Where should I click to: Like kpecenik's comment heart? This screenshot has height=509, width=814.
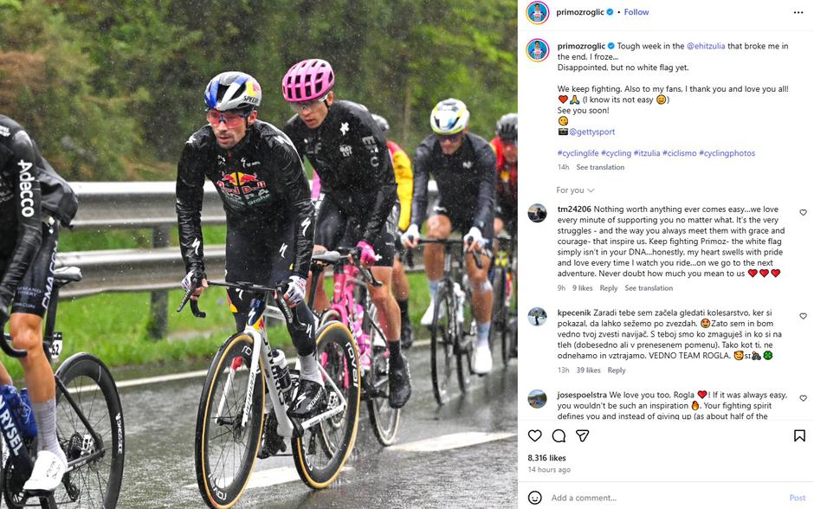tap(803, 315)
